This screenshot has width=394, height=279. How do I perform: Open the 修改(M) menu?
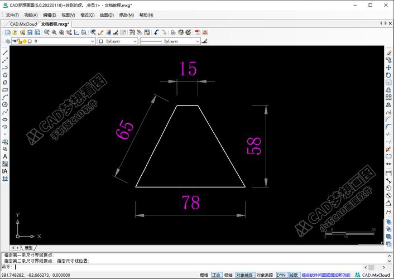(126, 15)
